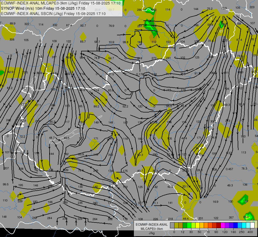Click the magenta swatch in the legend colorbar

pyautogui.click(x=223, y=225)
